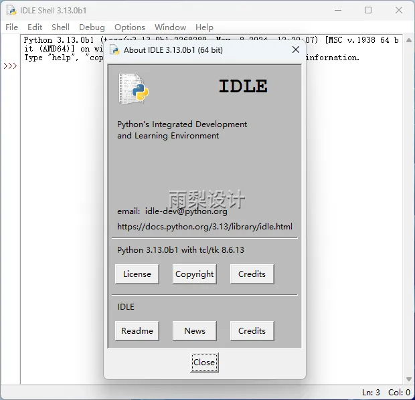Open the File menu
This screenshot has height=400, width=415.
click(11, 27)
